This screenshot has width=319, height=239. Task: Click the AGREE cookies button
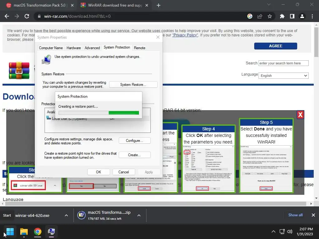[x=275, y=46]
